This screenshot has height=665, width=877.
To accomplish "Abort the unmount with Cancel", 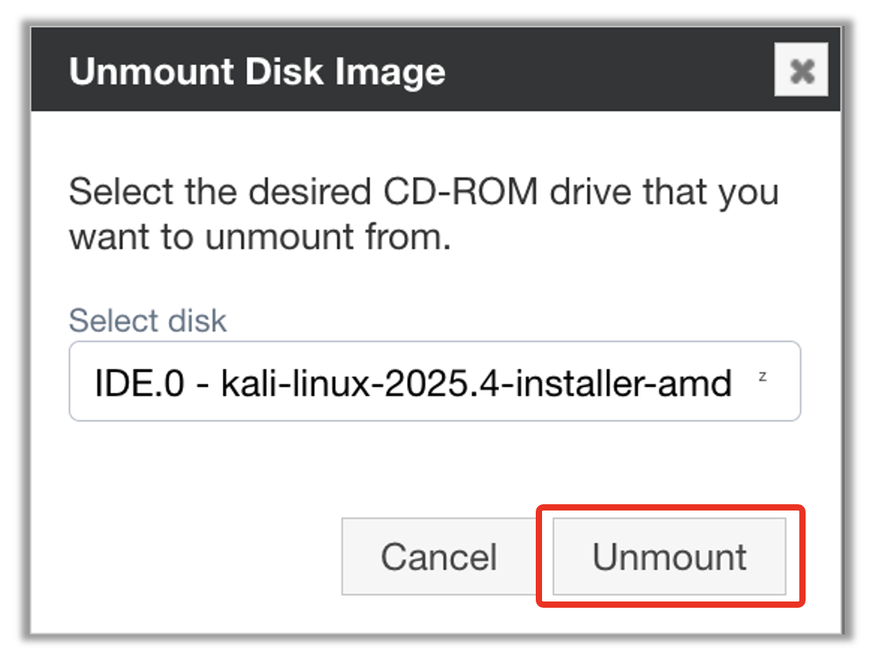I will click(438, 556).
